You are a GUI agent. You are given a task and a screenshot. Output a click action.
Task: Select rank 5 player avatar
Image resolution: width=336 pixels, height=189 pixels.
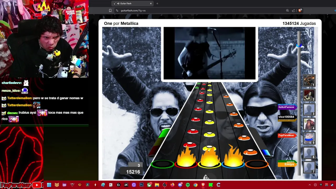309,138
